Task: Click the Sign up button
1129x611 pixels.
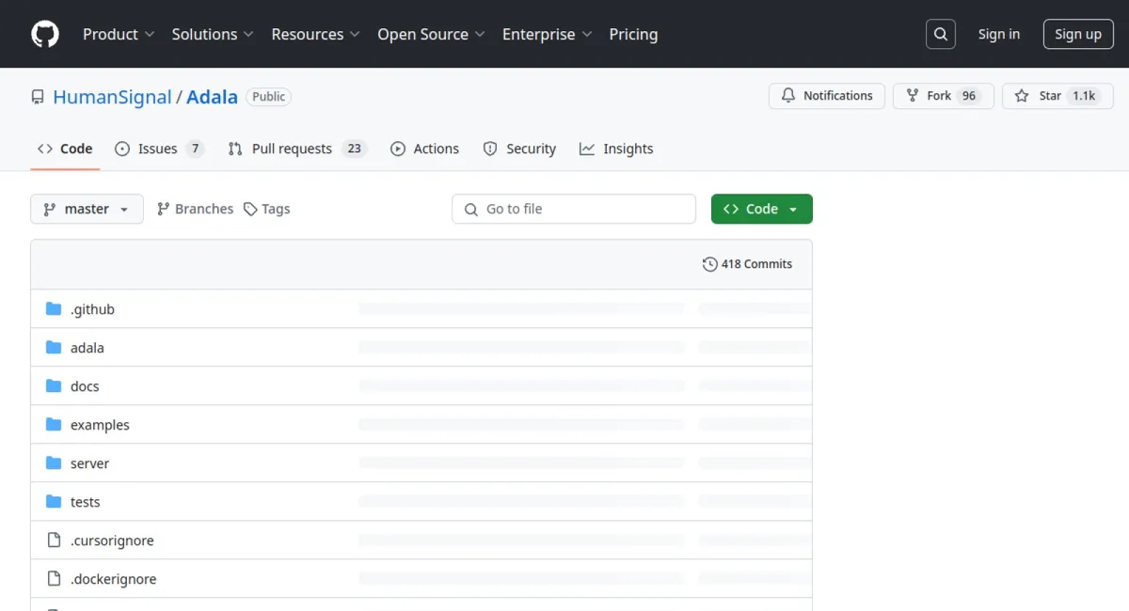Action: 1077,35
